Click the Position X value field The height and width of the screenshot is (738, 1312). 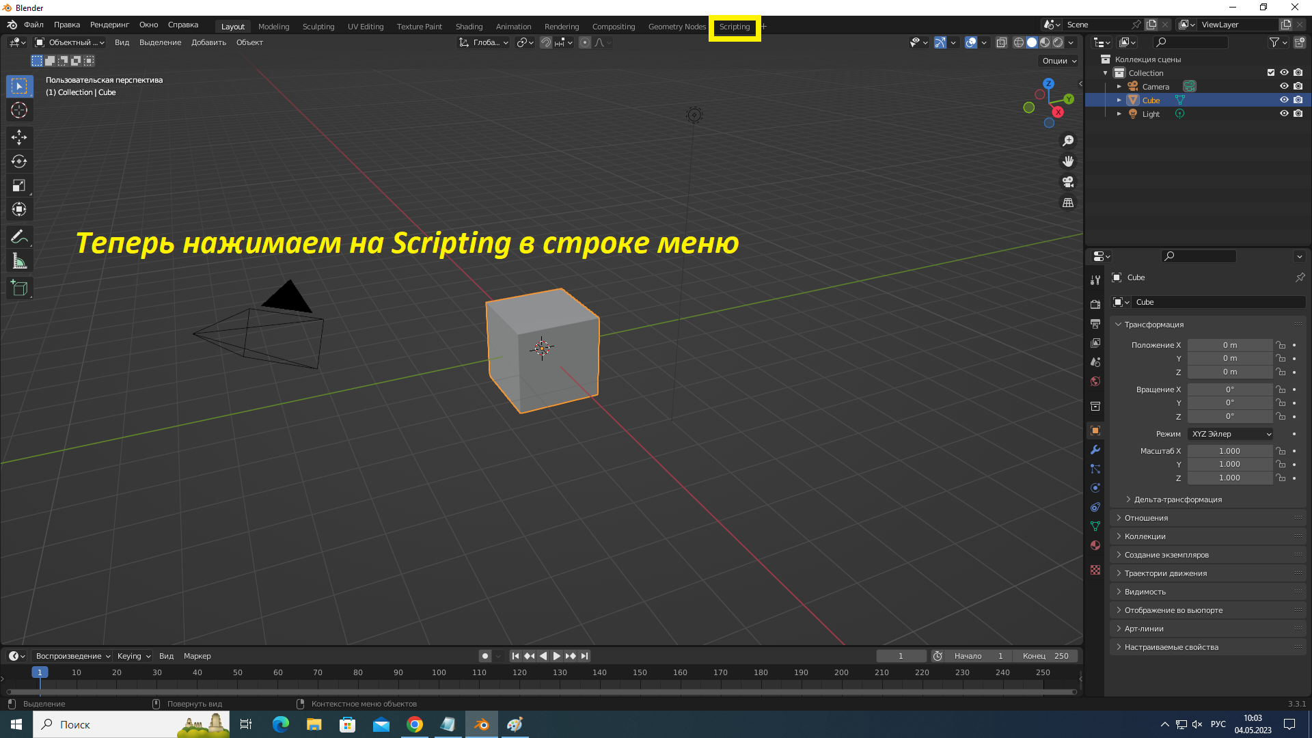[x=1230, y=345]
